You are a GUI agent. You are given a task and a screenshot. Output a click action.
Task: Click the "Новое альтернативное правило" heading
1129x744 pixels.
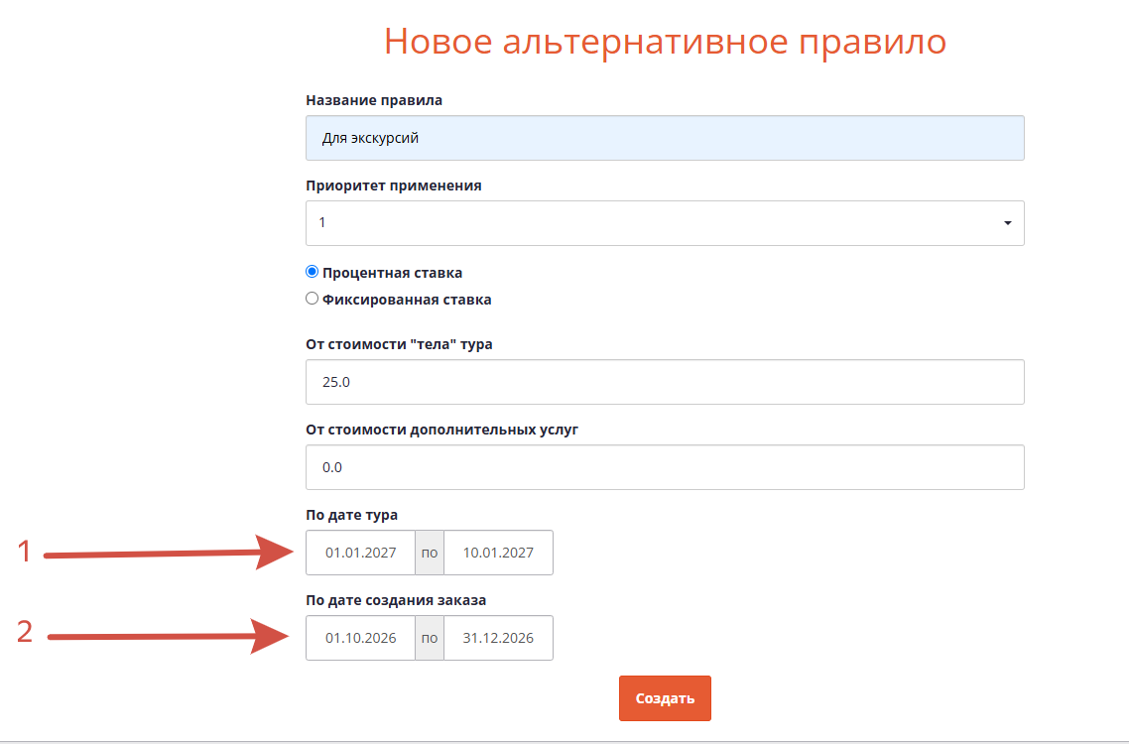[665, 41]
